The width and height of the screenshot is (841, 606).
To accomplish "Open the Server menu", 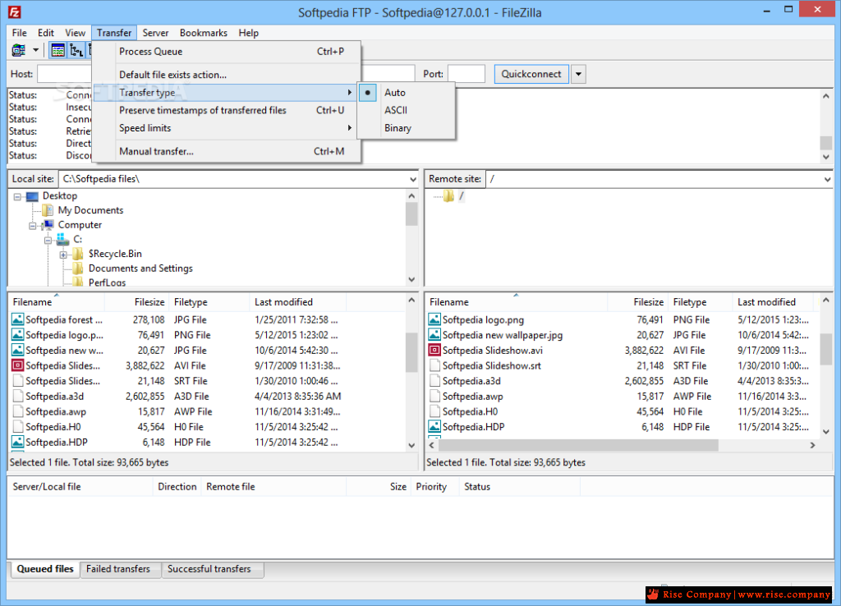I will (155, 33).
